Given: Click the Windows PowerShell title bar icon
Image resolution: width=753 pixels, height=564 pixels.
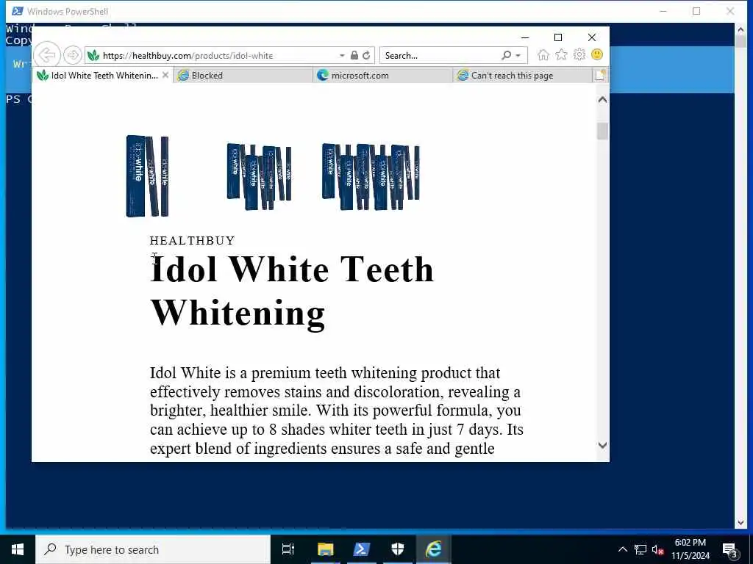Looking at the screenshot, I should 18,11.
